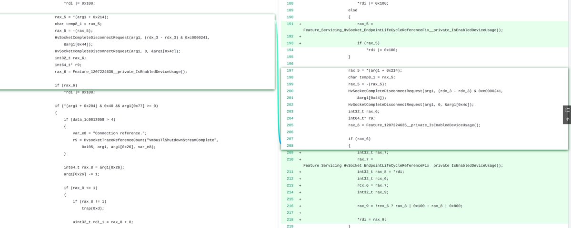Image resolution: width=571 pixels, height=228 pixels.
Task: Select 'var_e8 = "Connection reference.";' line
Action: [110, 133]
